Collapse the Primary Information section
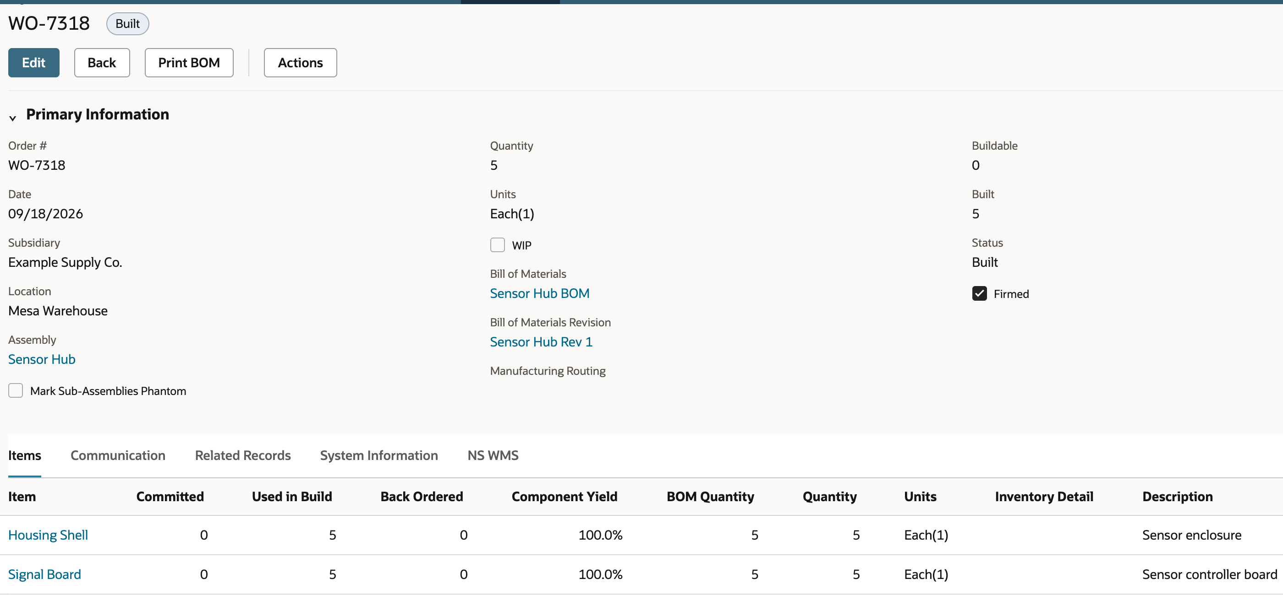Viewport: 1283px width, 595px height. tap(13, 118)
